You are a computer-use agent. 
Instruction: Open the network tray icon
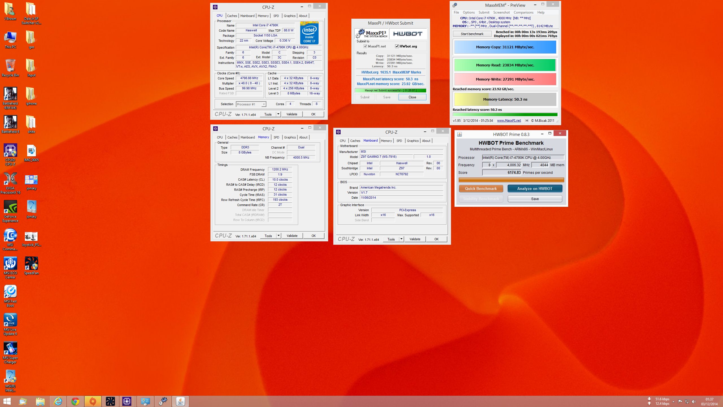[687, 402]
